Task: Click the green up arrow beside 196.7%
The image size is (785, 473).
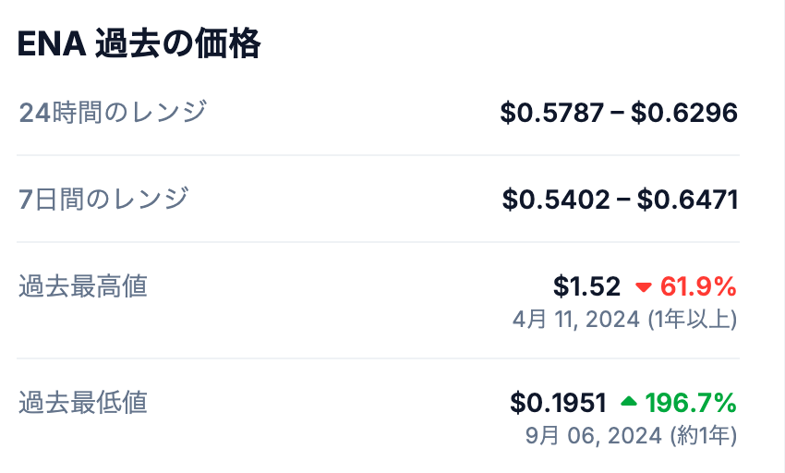Action: (x=629, y=402)
